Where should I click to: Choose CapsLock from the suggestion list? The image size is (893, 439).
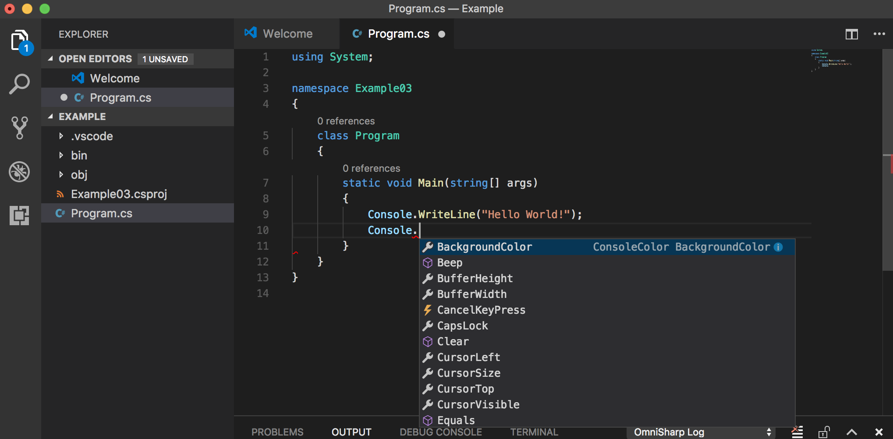[x=607, y=326]
